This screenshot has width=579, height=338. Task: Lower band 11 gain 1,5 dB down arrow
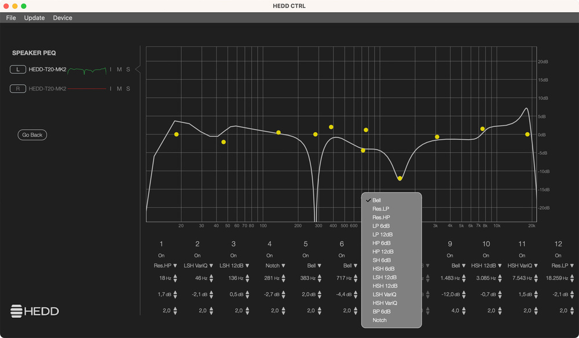pyautogui.click(x=536, y=297)
